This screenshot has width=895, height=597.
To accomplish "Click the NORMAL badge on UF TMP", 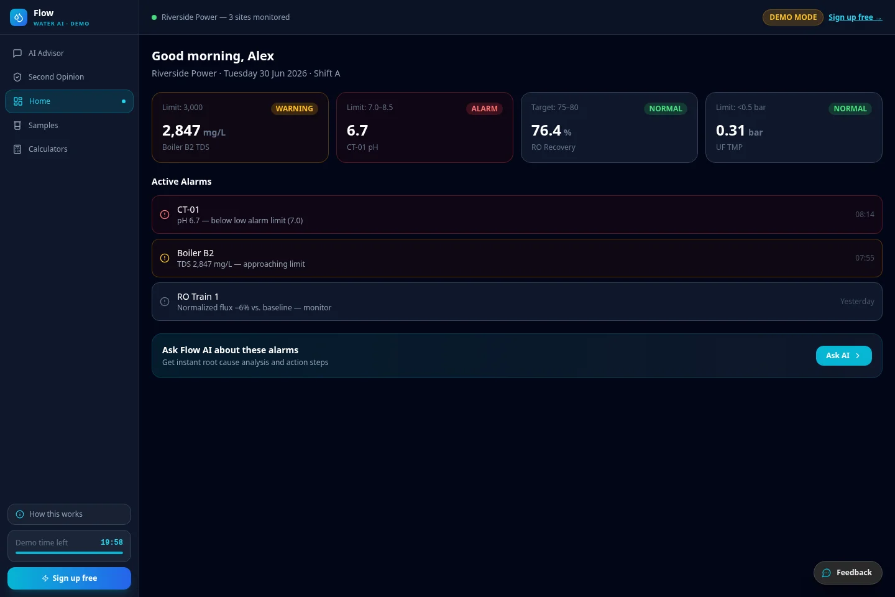I will (x=850, y=109).
